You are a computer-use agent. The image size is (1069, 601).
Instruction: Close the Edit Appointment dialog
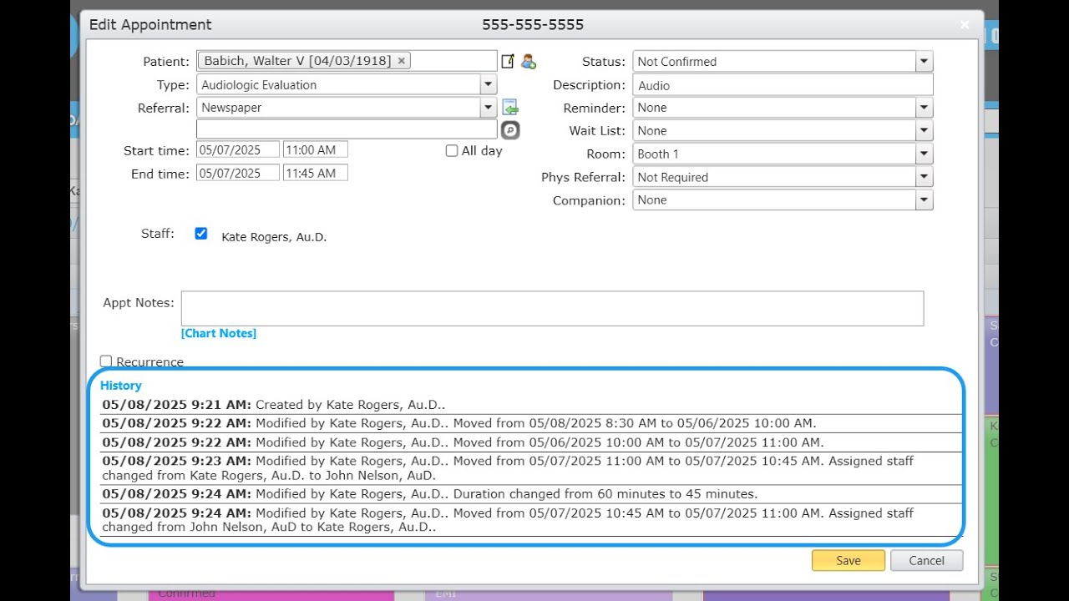(965, 25)
